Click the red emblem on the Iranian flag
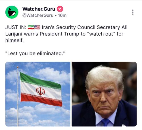Screen dimensions: 142x130 (x=41, y=91)
